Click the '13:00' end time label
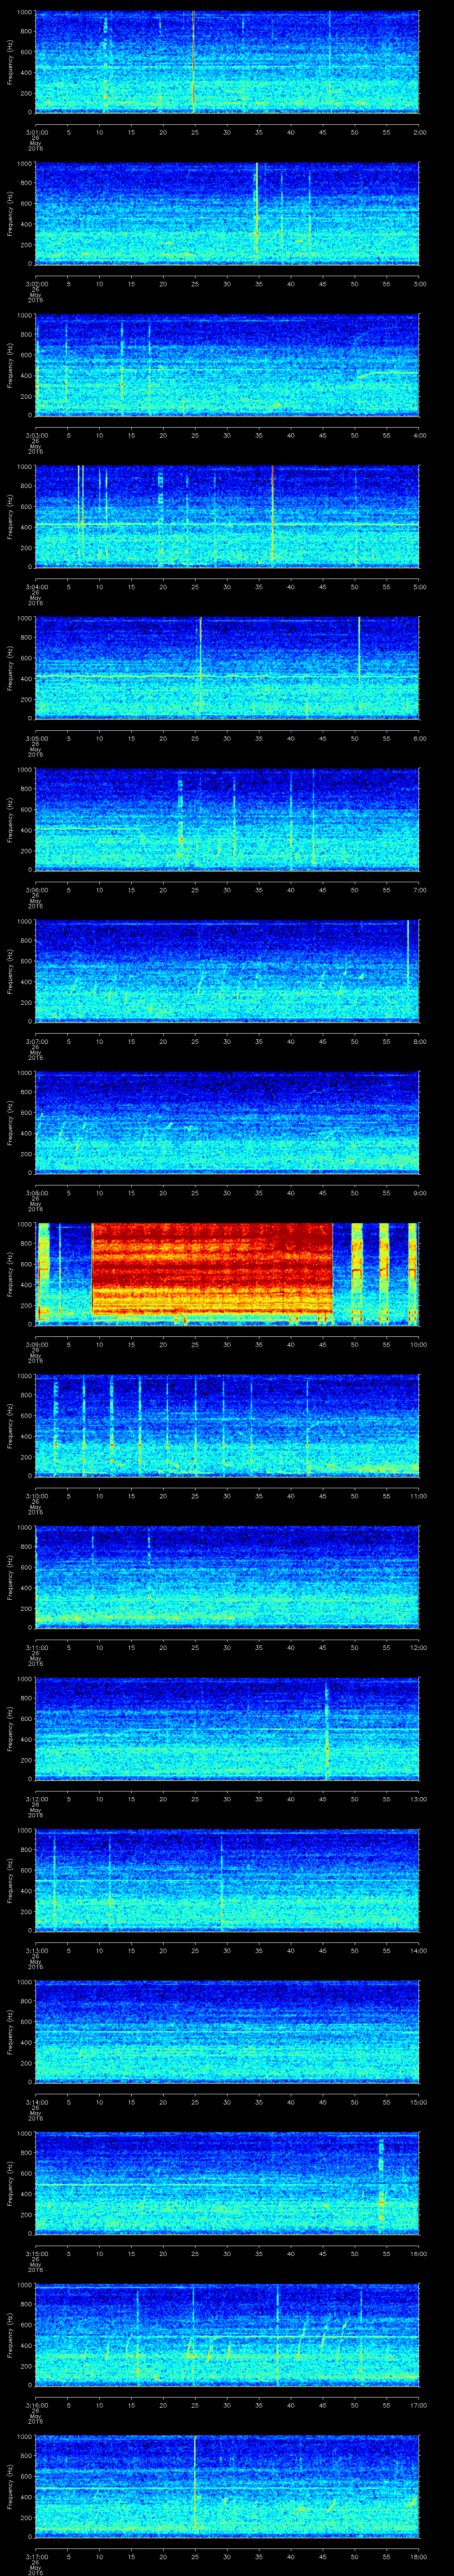Viewport: 454px width, 2576px height. (419, 1798)
